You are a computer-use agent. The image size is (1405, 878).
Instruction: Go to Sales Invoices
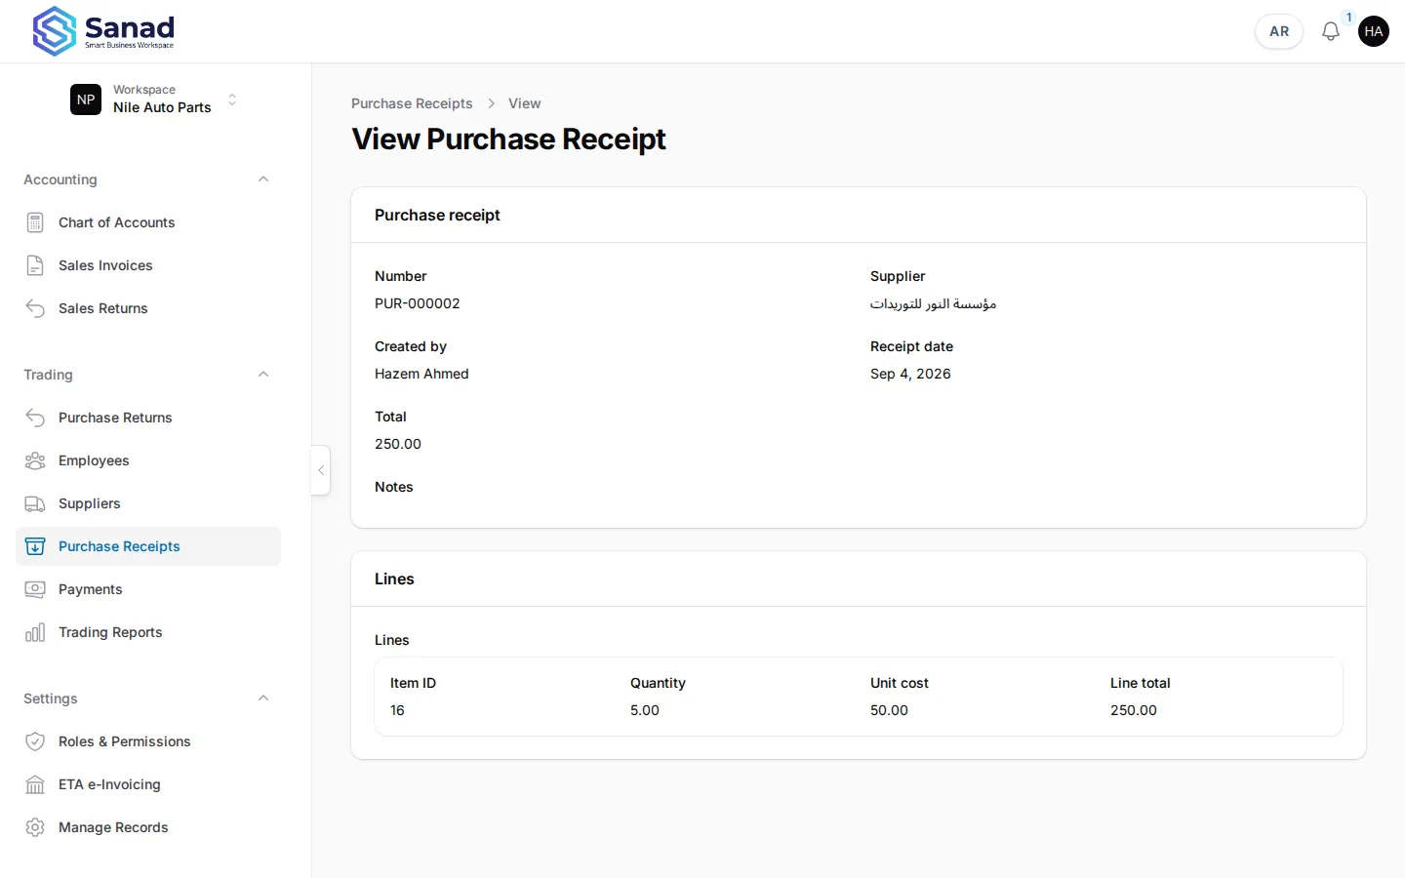pos(148,265)
